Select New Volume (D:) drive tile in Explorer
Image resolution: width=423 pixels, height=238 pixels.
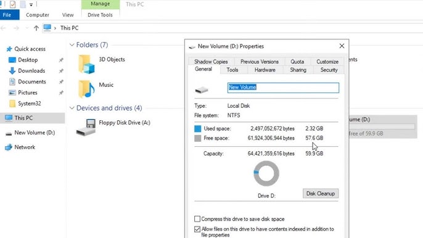[x=383, y=126]
